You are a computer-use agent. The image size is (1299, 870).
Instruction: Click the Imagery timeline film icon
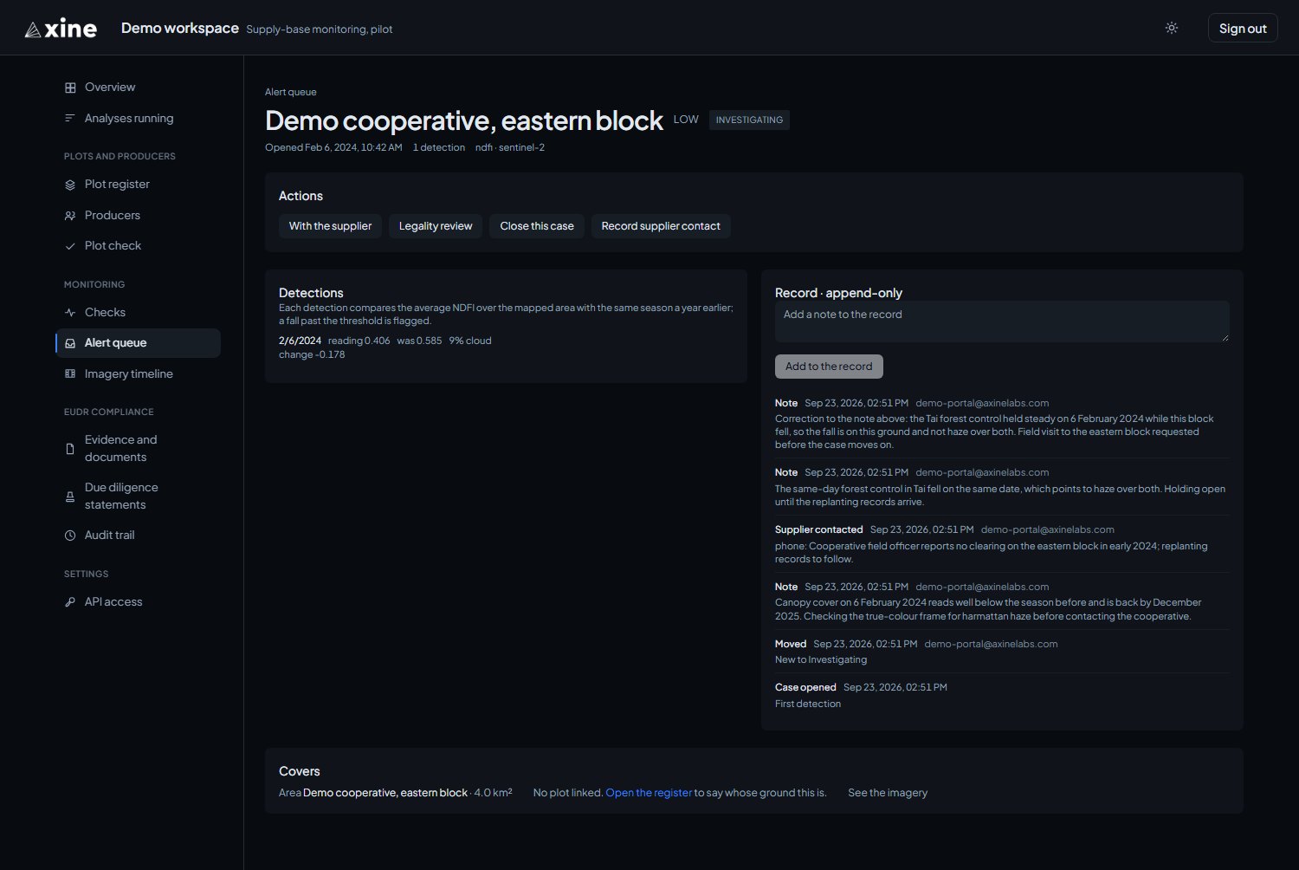70,374
